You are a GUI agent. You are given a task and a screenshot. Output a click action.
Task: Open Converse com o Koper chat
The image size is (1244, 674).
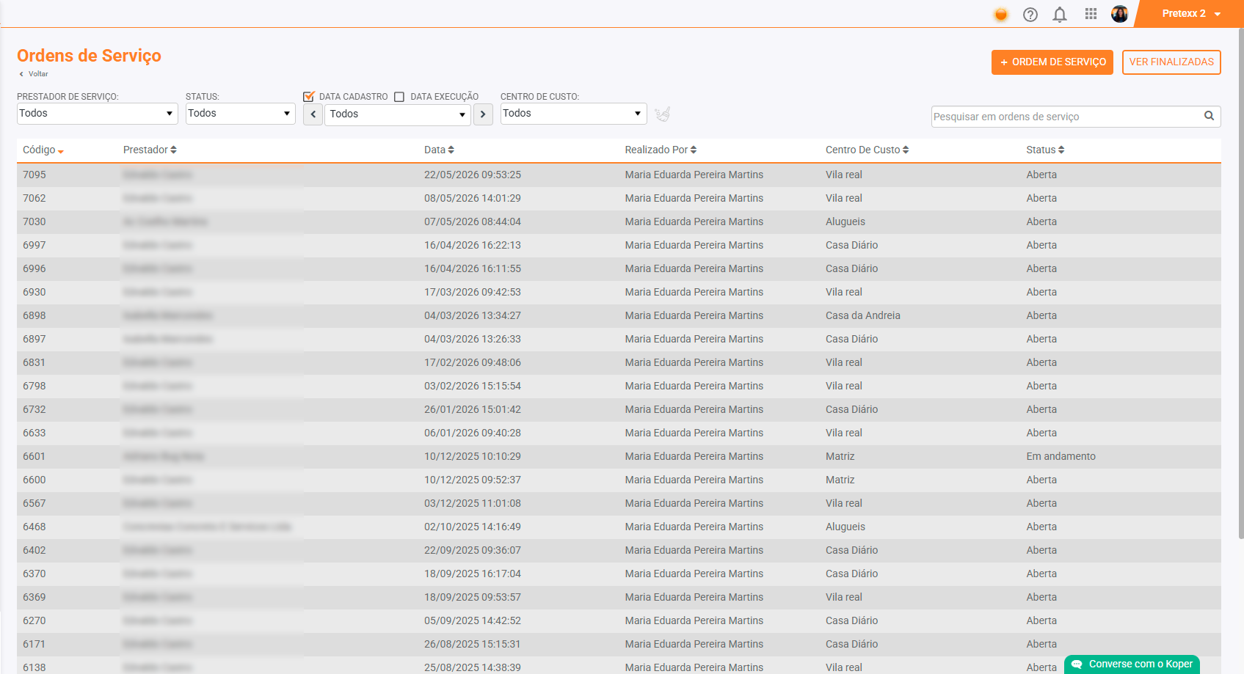1132,664
